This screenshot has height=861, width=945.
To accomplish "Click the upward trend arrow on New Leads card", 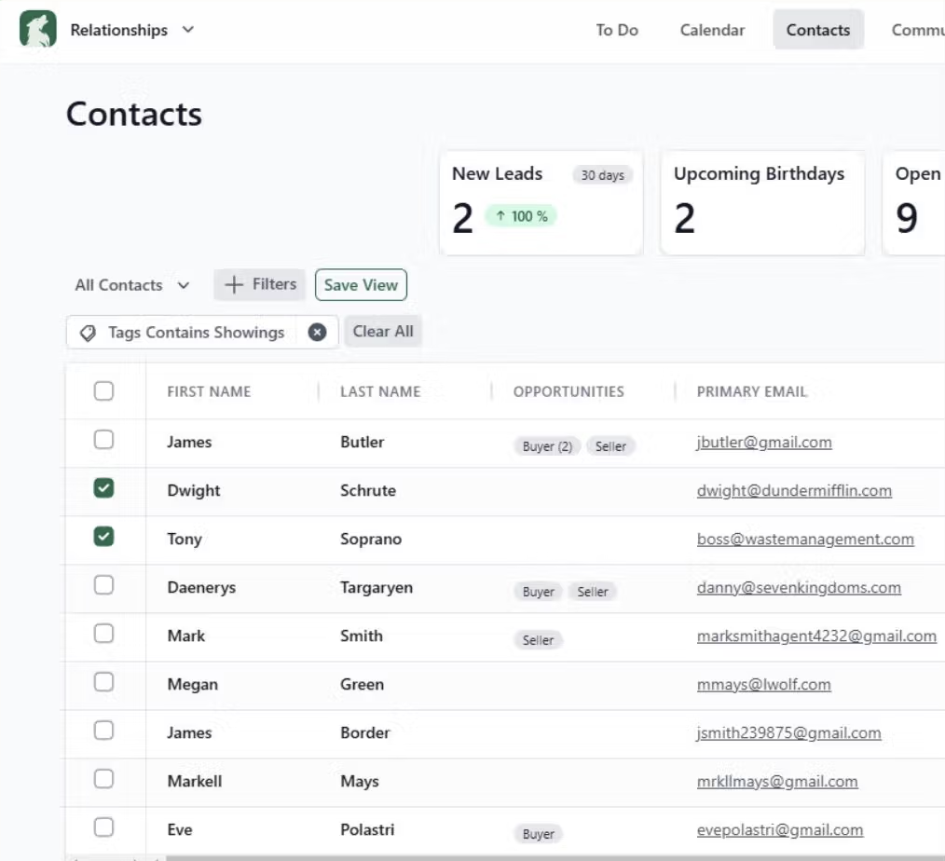I will point(501,215).
